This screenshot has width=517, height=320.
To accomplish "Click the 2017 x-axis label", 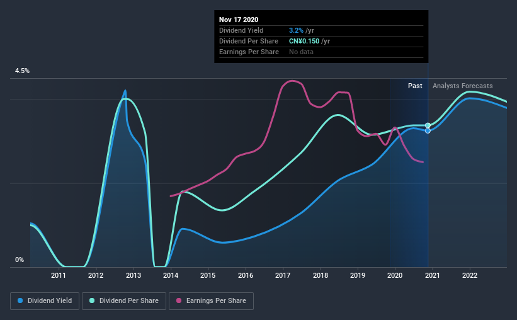I will coord(283,275).
